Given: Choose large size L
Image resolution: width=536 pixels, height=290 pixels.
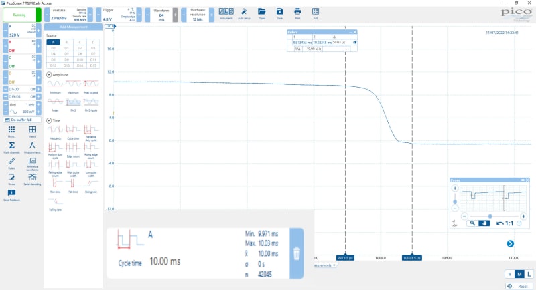Looking at the screenshot, I should coord(529,274).
